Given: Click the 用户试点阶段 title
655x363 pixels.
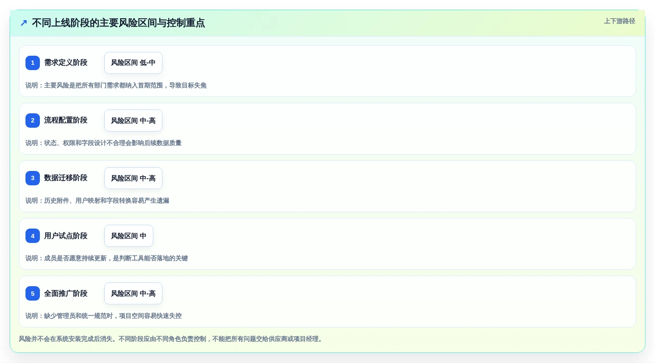Looking at the screenshot, I should (66, 236).
